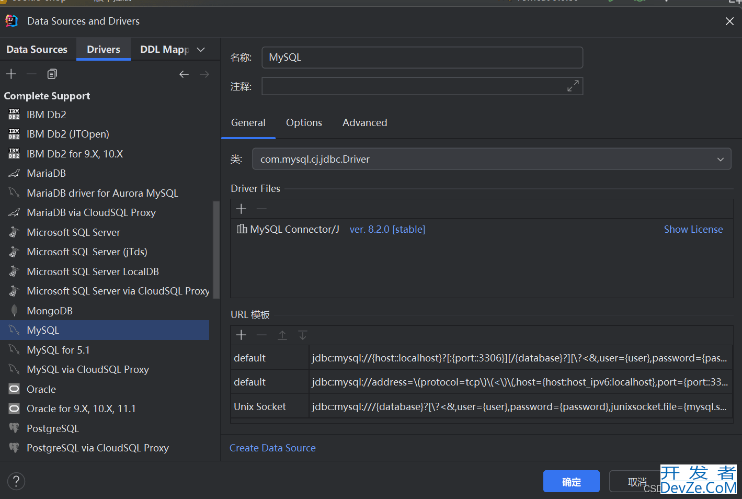Click the driver name field containing MySQL

tap(422, 58)
